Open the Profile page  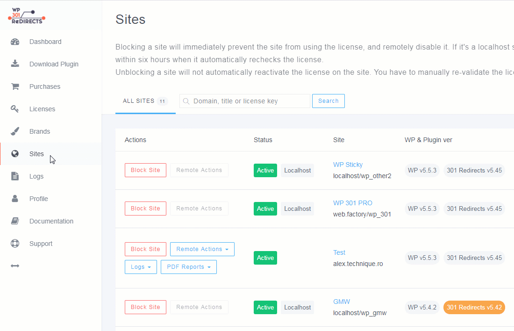pyautogui.click(x=39, y=199)
